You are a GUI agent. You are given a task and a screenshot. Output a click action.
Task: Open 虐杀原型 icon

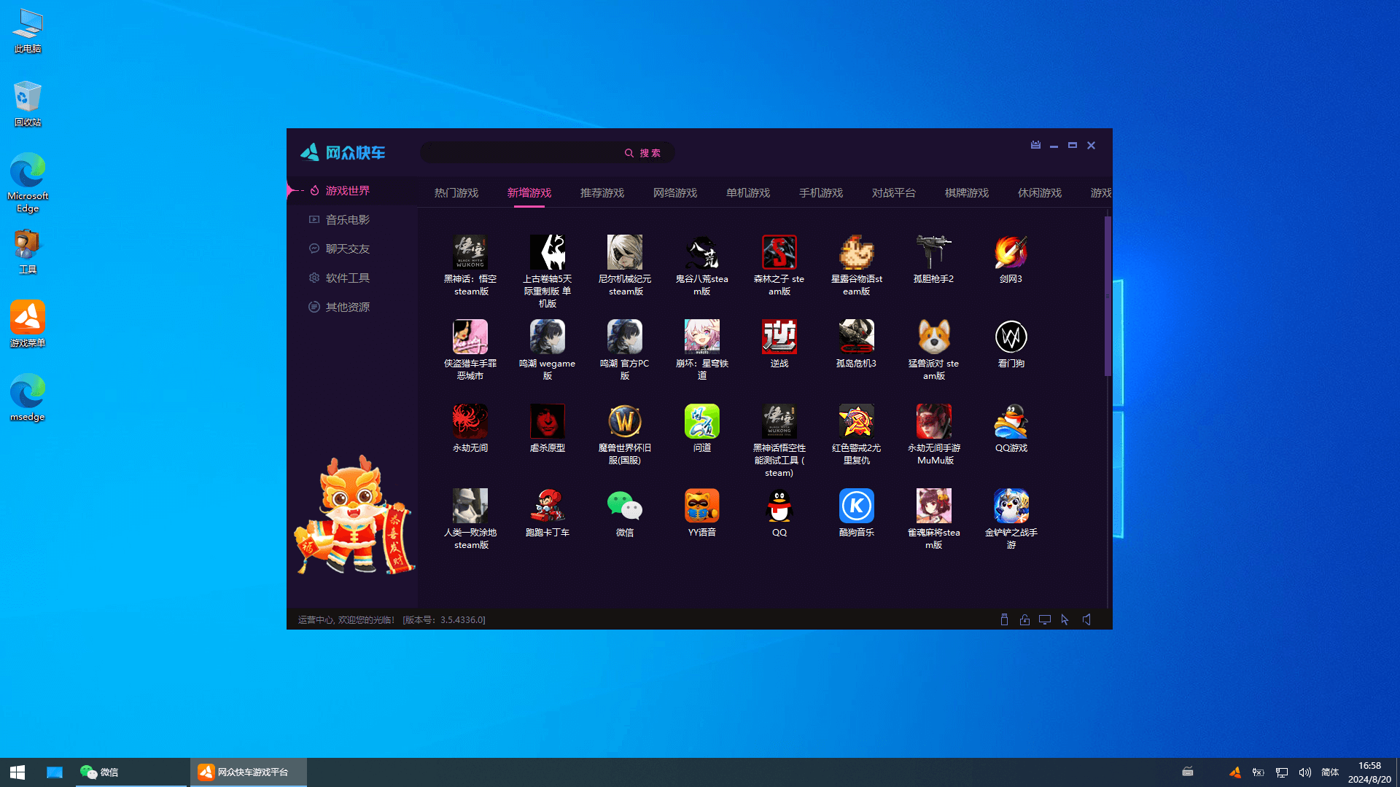(x=548, y=421)
